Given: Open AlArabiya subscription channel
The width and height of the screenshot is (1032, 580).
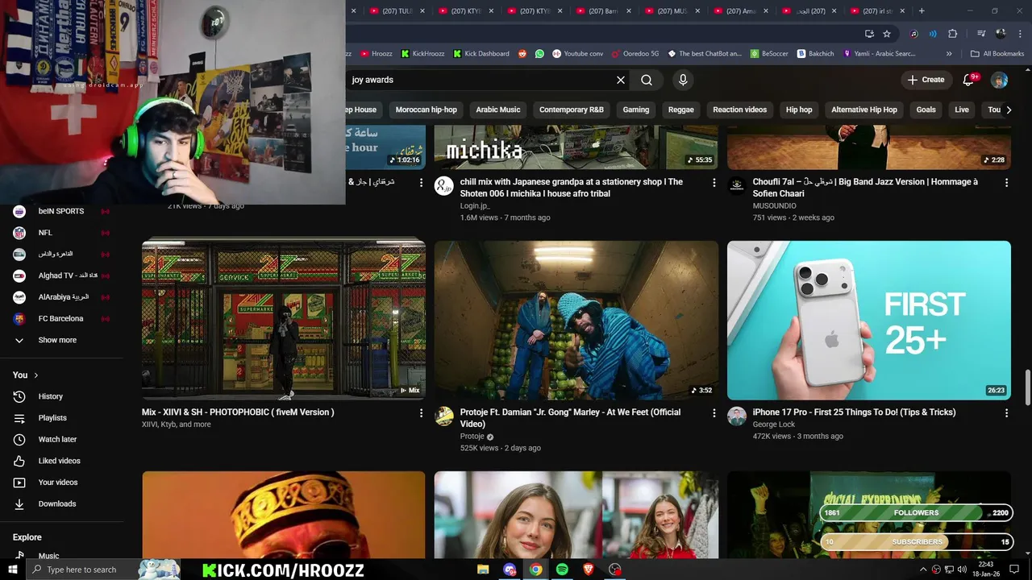Looking at the screenshot, I should click(61, 297).
